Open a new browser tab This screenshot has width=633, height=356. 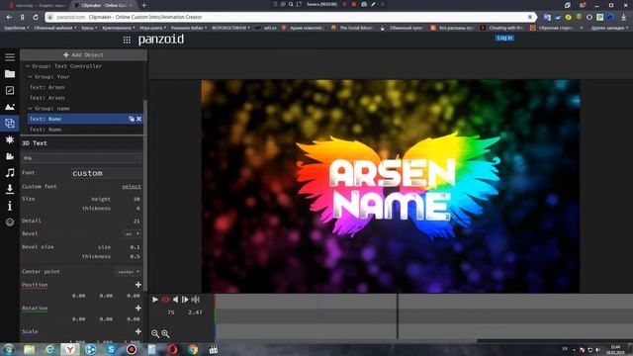144,5
